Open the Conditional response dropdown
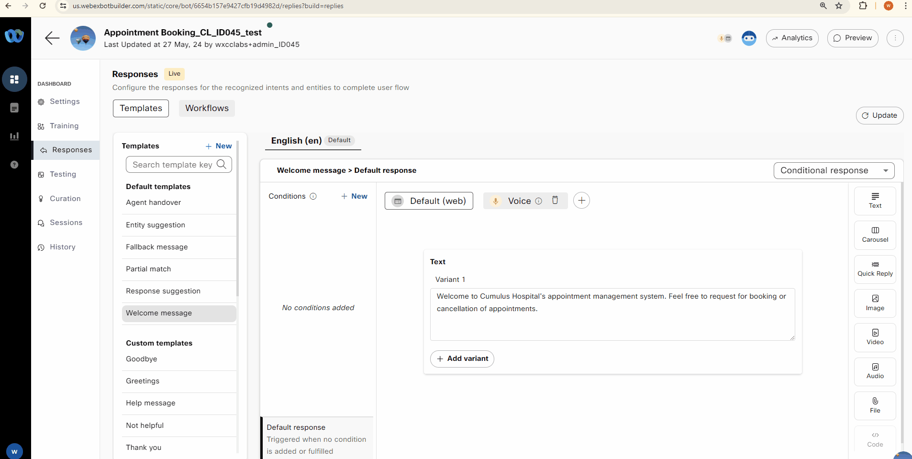Image resolution: width=912 pixels, height=459 pixels. tap(834, 170)
